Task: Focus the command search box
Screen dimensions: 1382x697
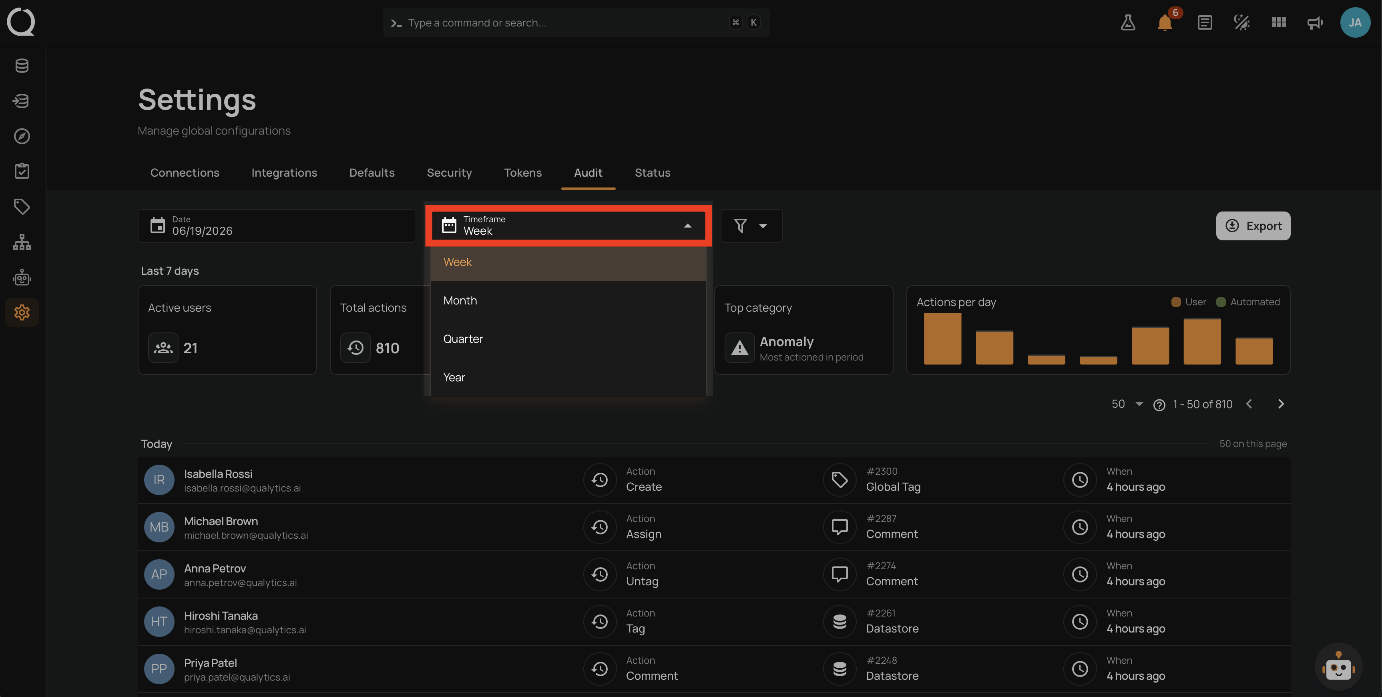Action: click(576, 22)
